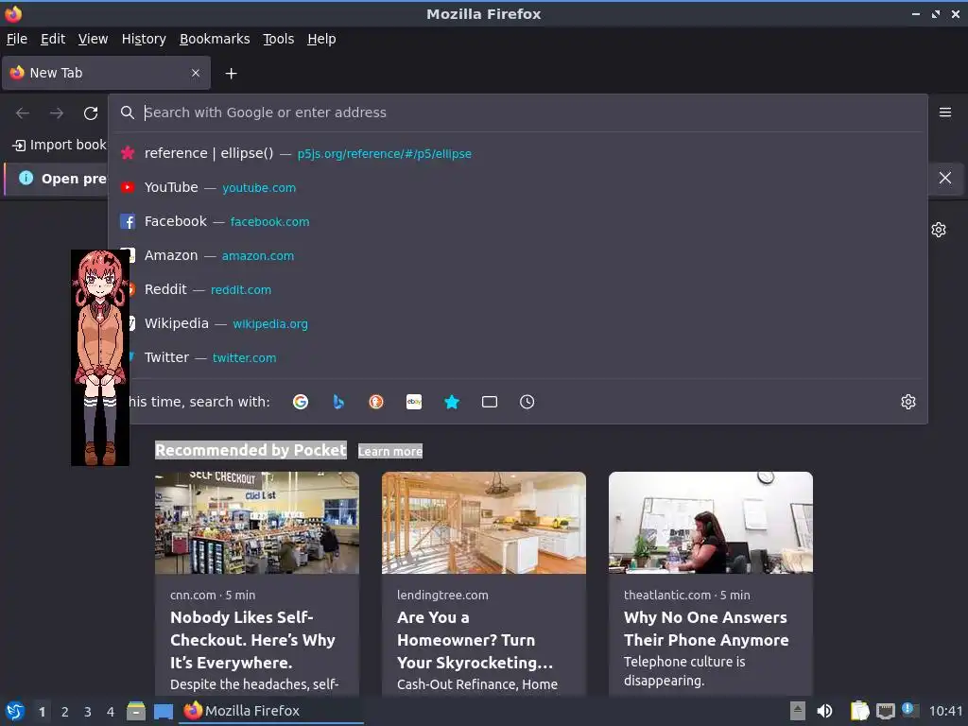Open 'Nobody Likes Self-Checkout' headline
This screenshot has width=968, height=726.
(x=252, y=640)
